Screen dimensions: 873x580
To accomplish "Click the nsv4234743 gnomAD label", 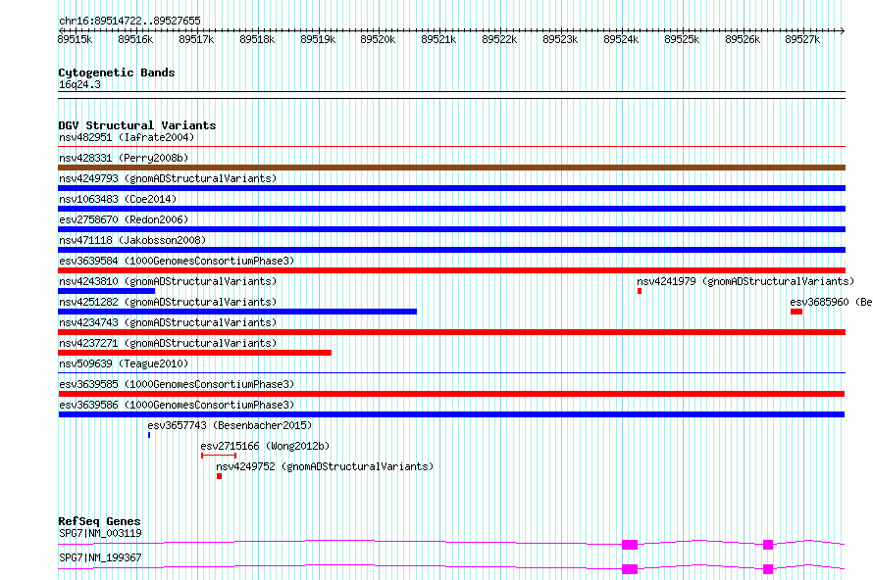I will (x=168, y=322).
